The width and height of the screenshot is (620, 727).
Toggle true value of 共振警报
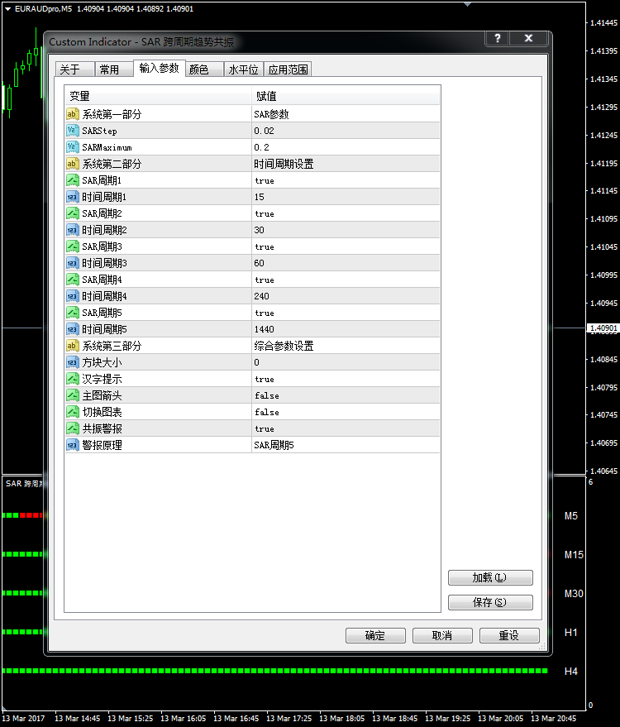346,428
